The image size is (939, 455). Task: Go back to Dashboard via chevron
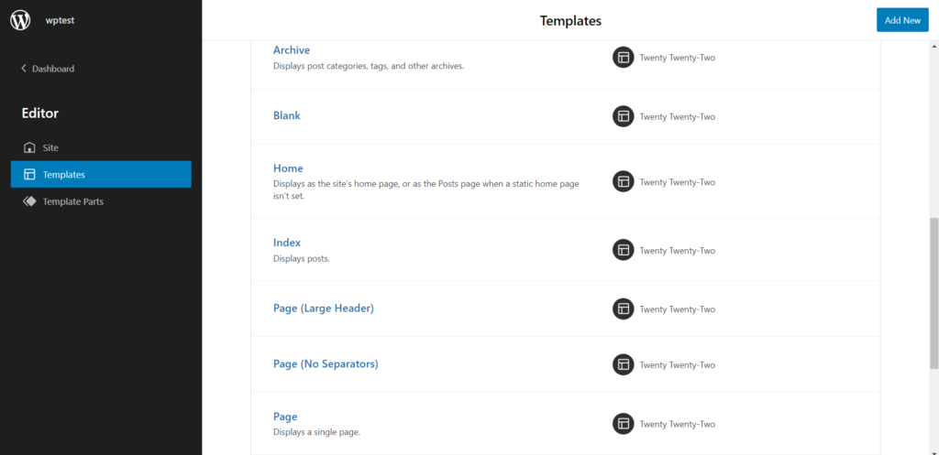(24, 69)
